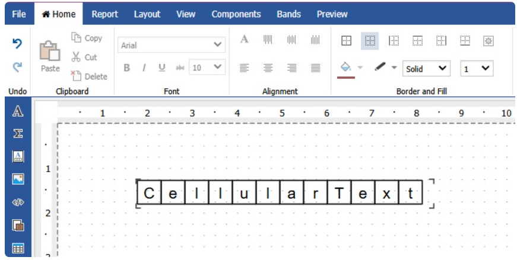Select the HTML text tool in sidebar
The height and width of the screenshot is (260, 517).
click(18, 202)
